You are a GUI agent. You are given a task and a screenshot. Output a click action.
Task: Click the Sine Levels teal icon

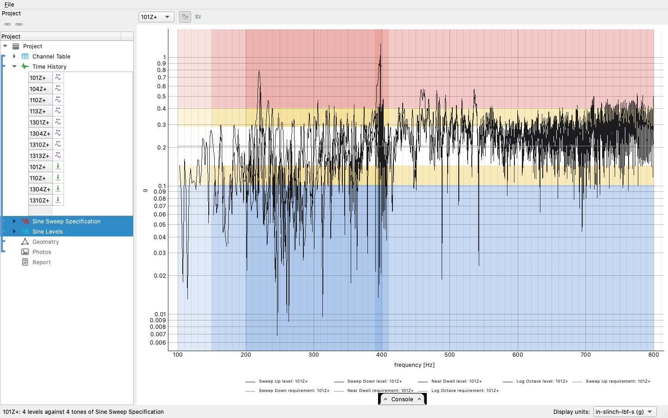pos(25,232)
